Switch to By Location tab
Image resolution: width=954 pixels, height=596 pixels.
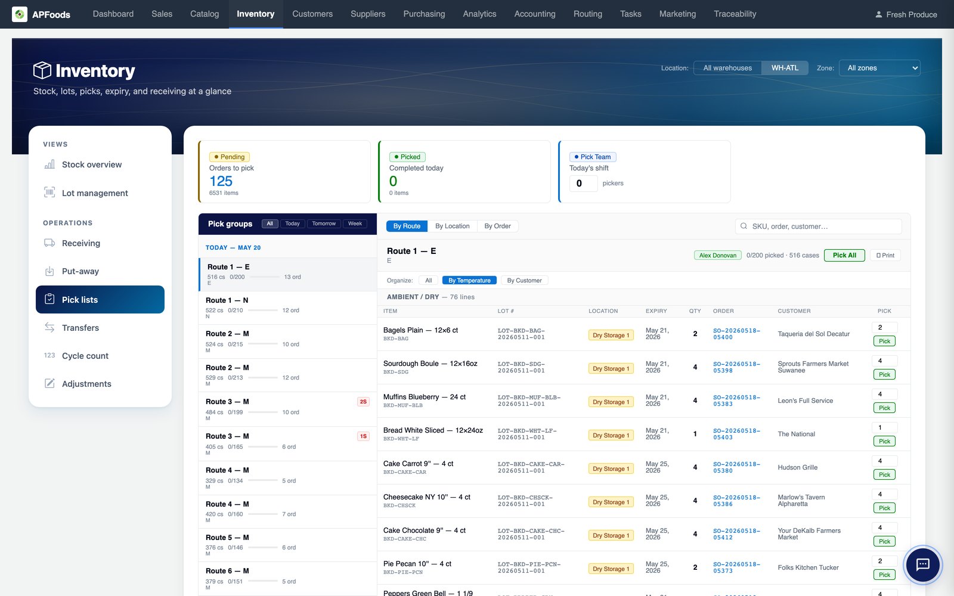click(x=452, y=226)
